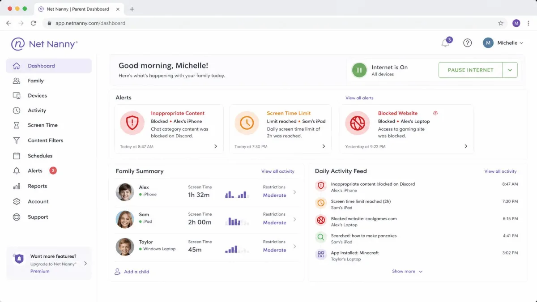Open notifications bell with 3 badge
Viewport: 537px width, 302px height.
pos(446,43)
